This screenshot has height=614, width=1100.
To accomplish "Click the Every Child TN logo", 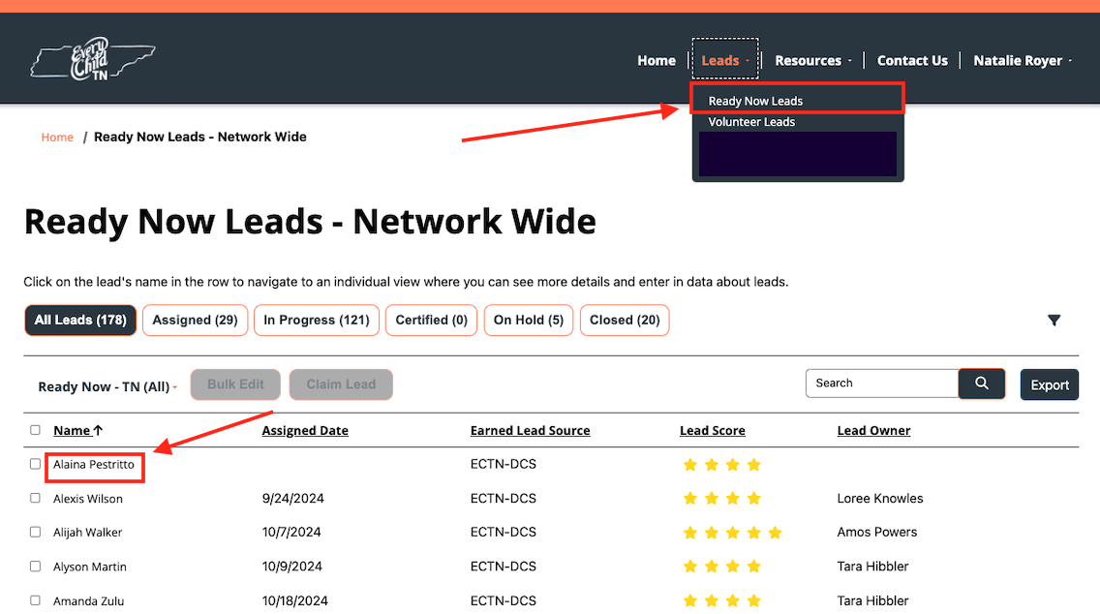I will click(93, 59).
